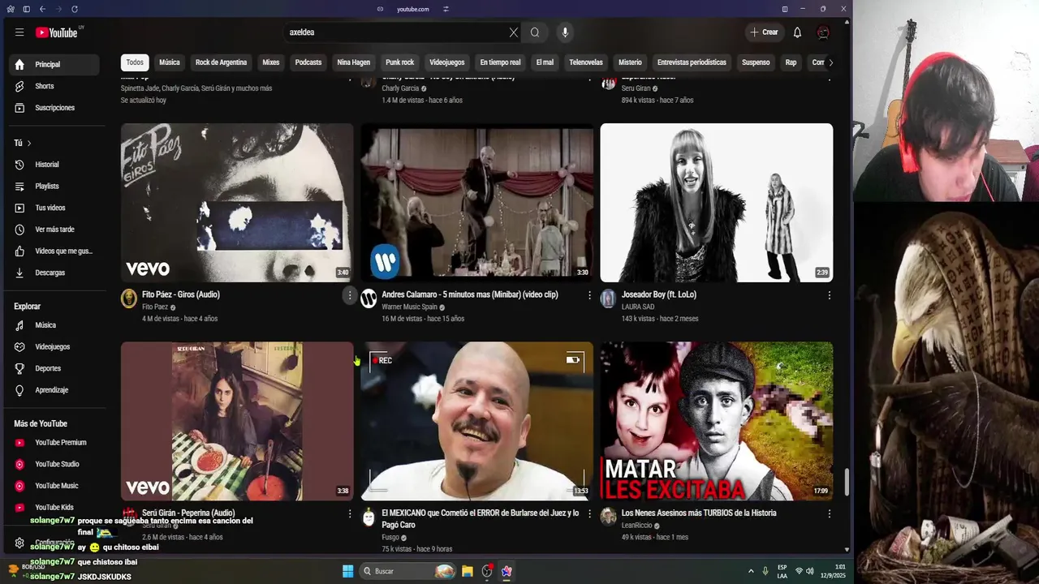Image resolution: width=1039 pixels, height=584 pixels.
Task: Go to the YouTube logo home link
Action: click(x=57, y=32)
